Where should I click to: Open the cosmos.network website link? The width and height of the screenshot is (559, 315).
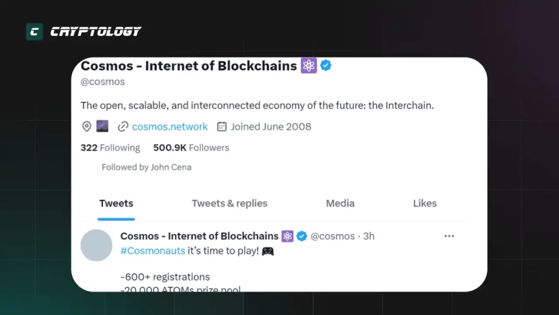coord(169,127)
